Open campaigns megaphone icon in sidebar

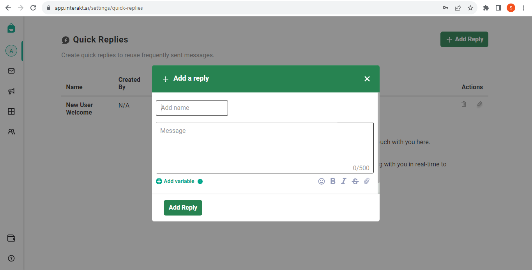coord(11,91)
